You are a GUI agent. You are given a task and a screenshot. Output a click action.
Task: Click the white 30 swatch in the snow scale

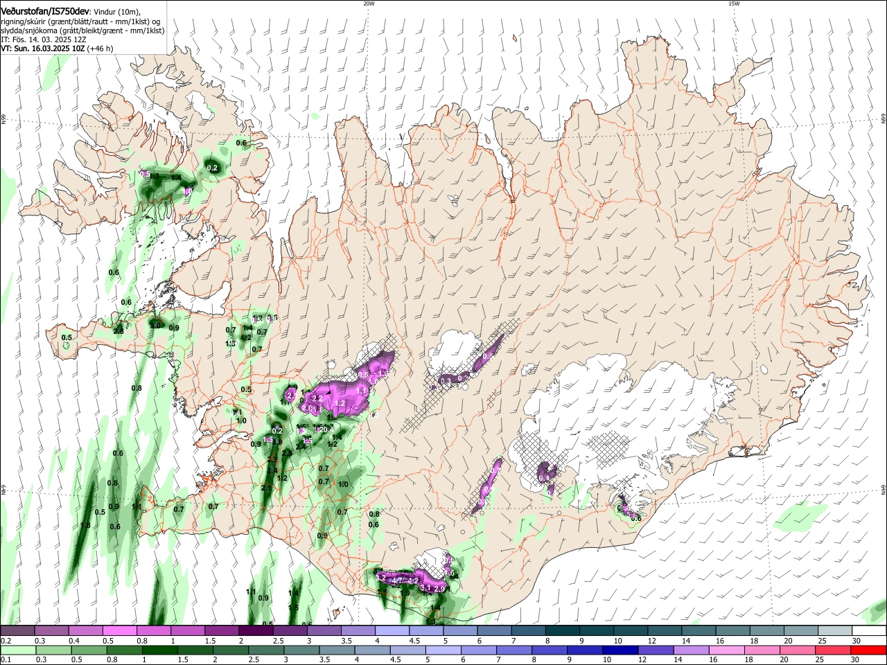[x=869, y=630]
